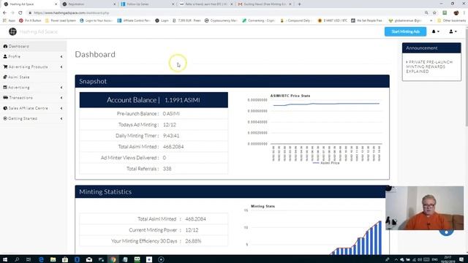Image resolution: width=468 pixels, height=263 pixels.
Task: Open the Microsoft Store taskbar icon
Action: pos(65,259)
